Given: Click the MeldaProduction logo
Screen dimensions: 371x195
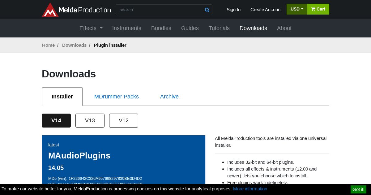Looking at the screenshot, I should point(76,10).
